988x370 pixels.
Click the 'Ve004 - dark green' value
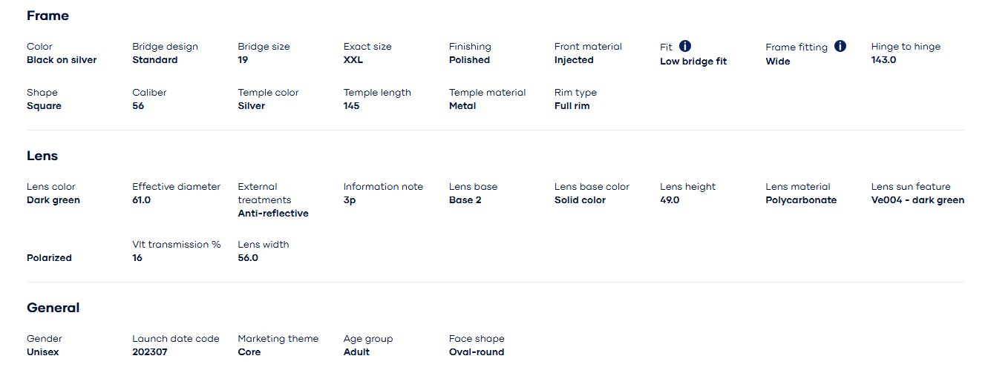[x=917, y=200]
